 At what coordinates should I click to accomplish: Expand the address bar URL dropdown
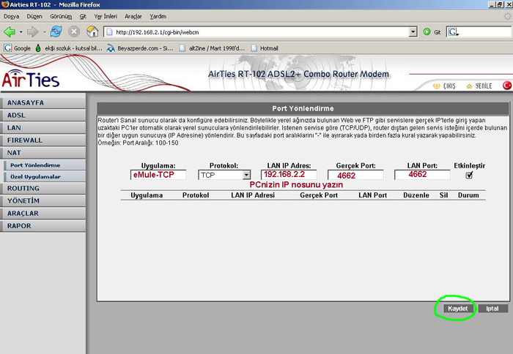coord(413,32)
